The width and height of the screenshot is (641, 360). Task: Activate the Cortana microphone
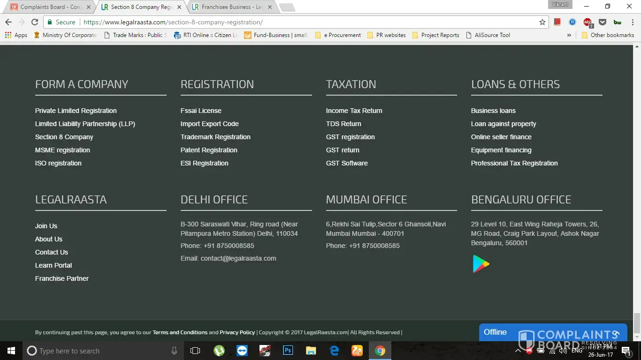(175, 351)
